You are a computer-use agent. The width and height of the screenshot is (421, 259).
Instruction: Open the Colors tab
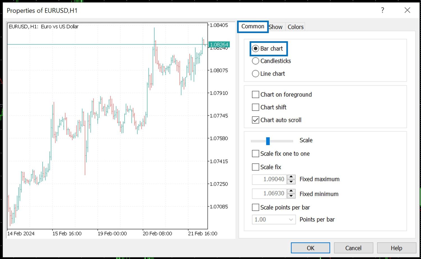pos(296,27)
